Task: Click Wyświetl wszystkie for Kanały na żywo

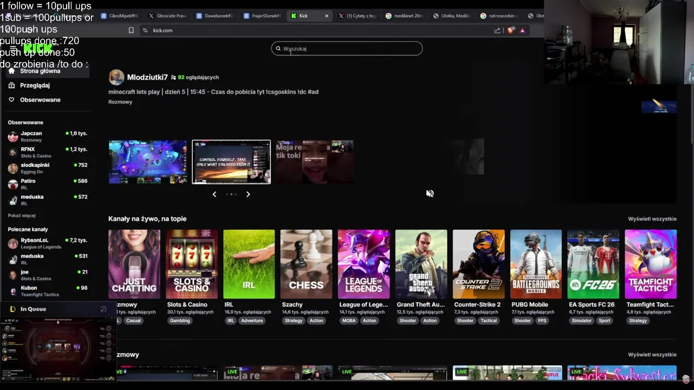Action: (x=652, y=219)
